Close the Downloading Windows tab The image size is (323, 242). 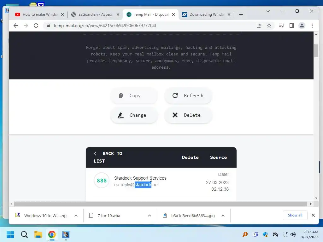click(229, 14)
